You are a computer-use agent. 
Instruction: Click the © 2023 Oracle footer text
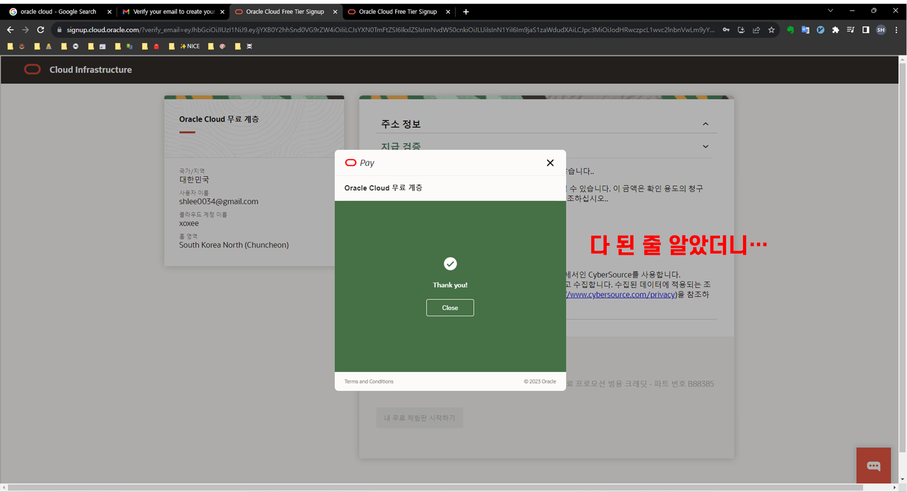click(x=540, y=381)
